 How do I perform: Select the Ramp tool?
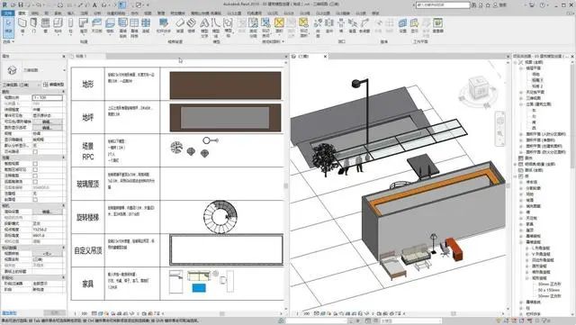tap(180, 26)
